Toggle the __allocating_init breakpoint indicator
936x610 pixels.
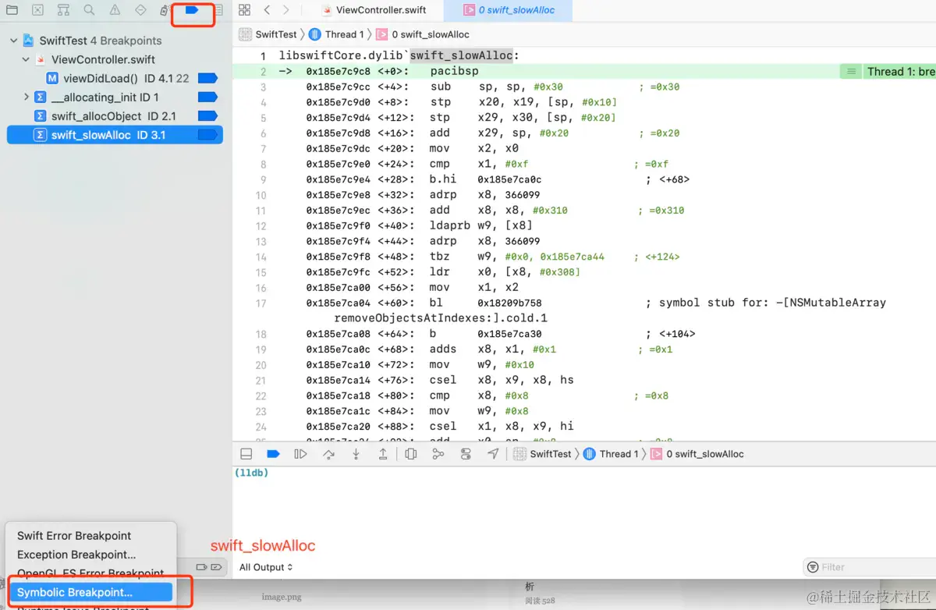coord(207,98)
